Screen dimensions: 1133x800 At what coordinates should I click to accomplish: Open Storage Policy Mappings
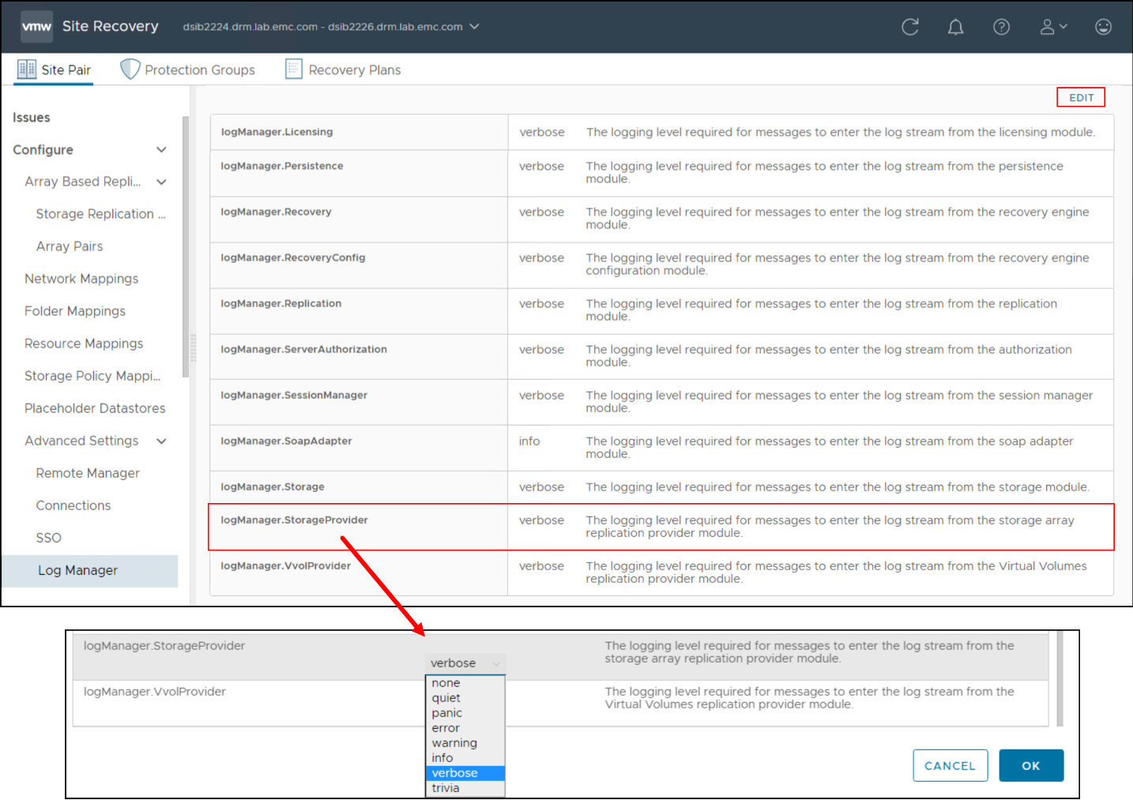click(92, 376)
